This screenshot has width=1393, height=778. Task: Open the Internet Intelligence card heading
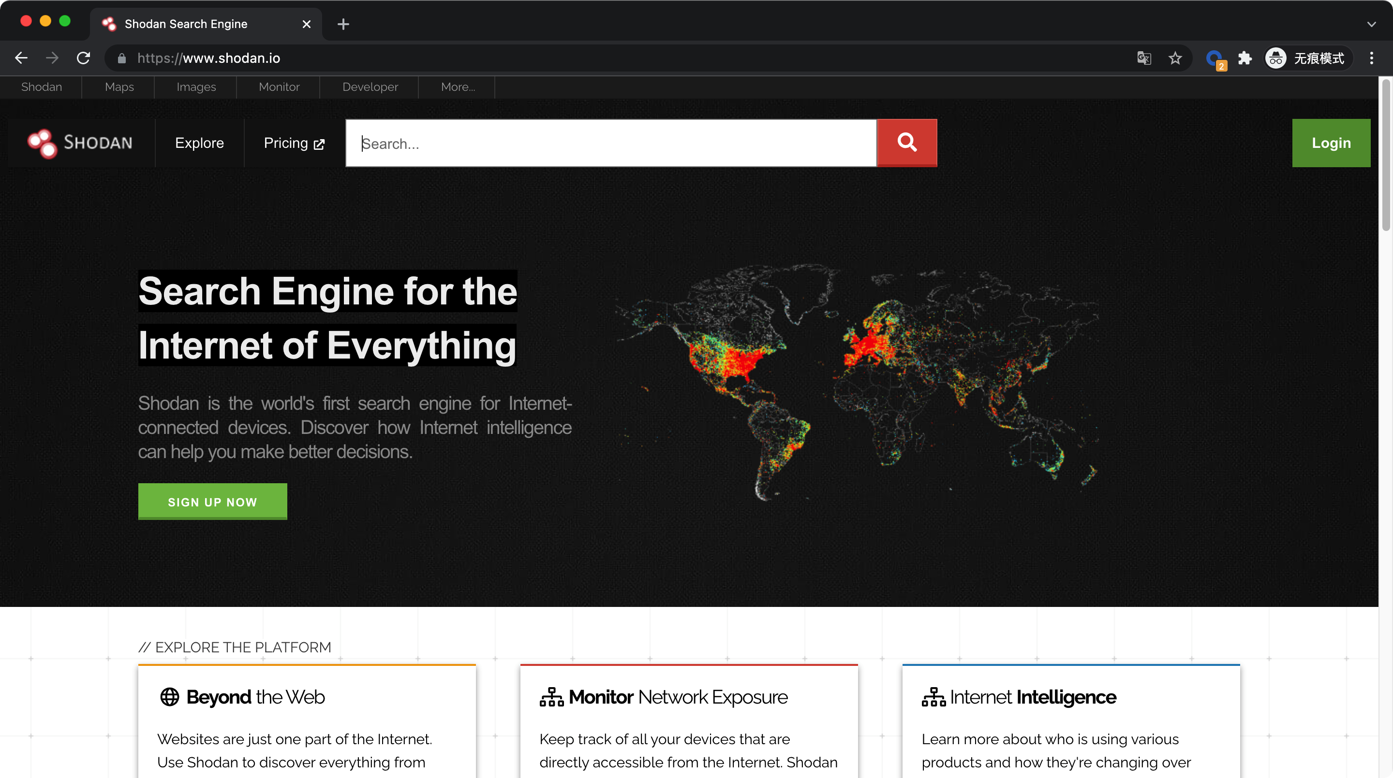[1033, 697]
